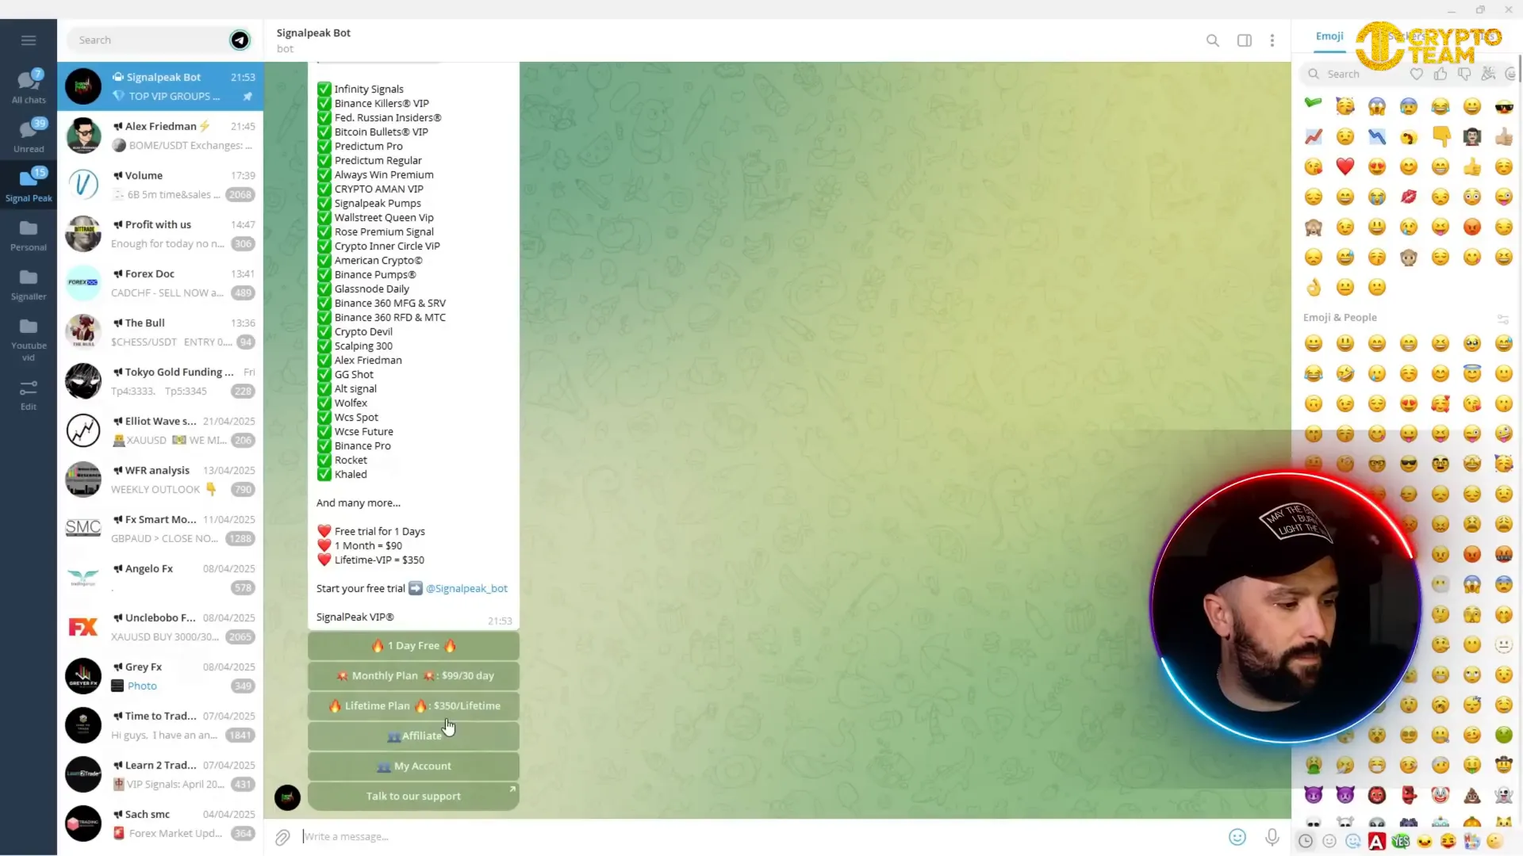Image resolution: width=1523 pixels, height=856 pixels.
Task: Insert the green check mark emoji
Action: 1314,103
